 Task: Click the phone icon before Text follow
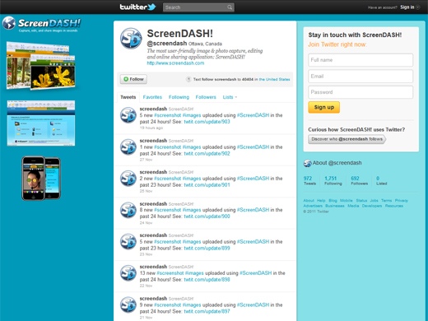click(188, 79)
